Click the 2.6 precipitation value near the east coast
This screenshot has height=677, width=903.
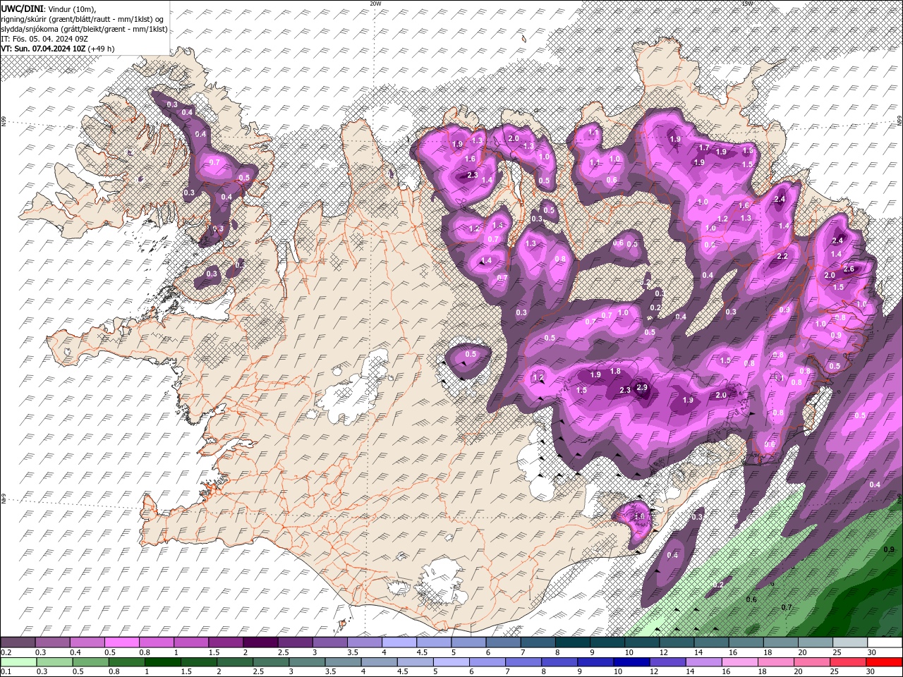pyautogui.click(x=849, y=269)
